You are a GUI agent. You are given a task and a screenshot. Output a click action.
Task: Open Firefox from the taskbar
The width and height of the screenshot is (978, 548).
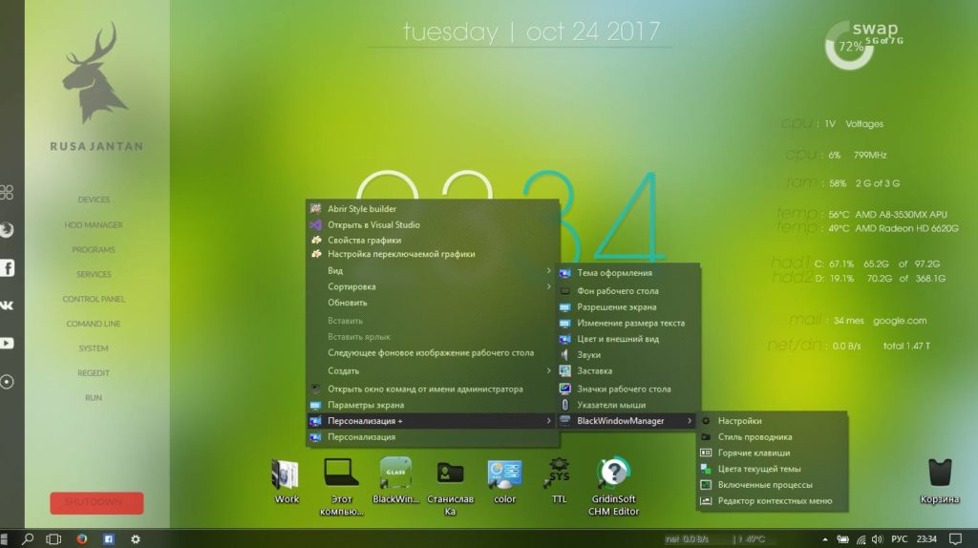[x=82, y=538]
